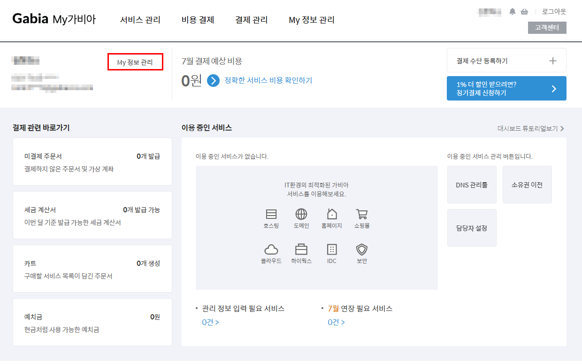
Task: Open the security shield icon
Action: (x=361, y=249)
